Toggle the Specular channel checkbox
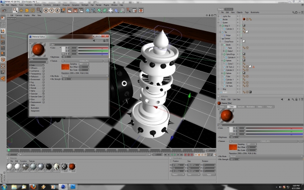This screenshot has height=190, width=304. click(x=43, y=94)
